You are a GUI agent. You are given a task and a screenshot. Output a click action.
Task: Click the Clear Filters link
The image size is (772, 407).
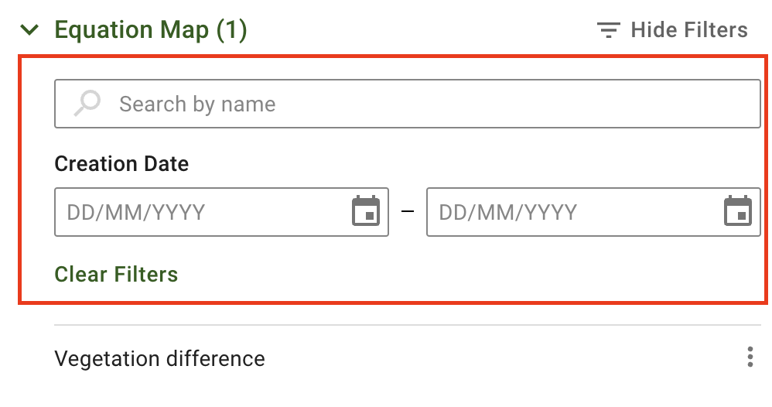pyautogui.click(x=116, y=274)
